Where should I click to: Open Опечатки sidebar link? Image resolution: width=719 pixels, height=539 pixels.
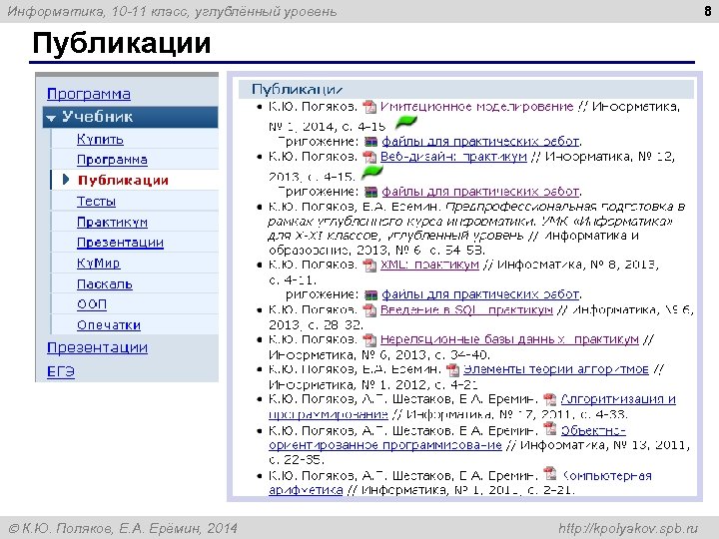point(109,325)
